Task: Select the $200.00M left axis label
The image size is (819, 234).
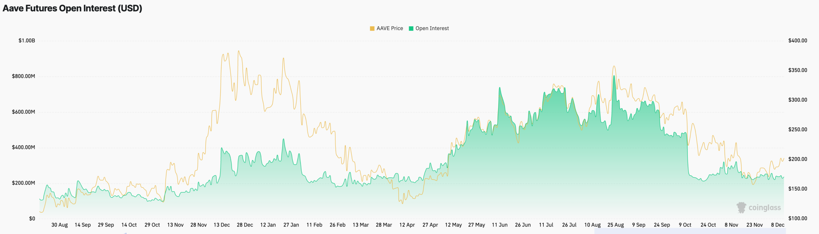Action: [23, 183]
